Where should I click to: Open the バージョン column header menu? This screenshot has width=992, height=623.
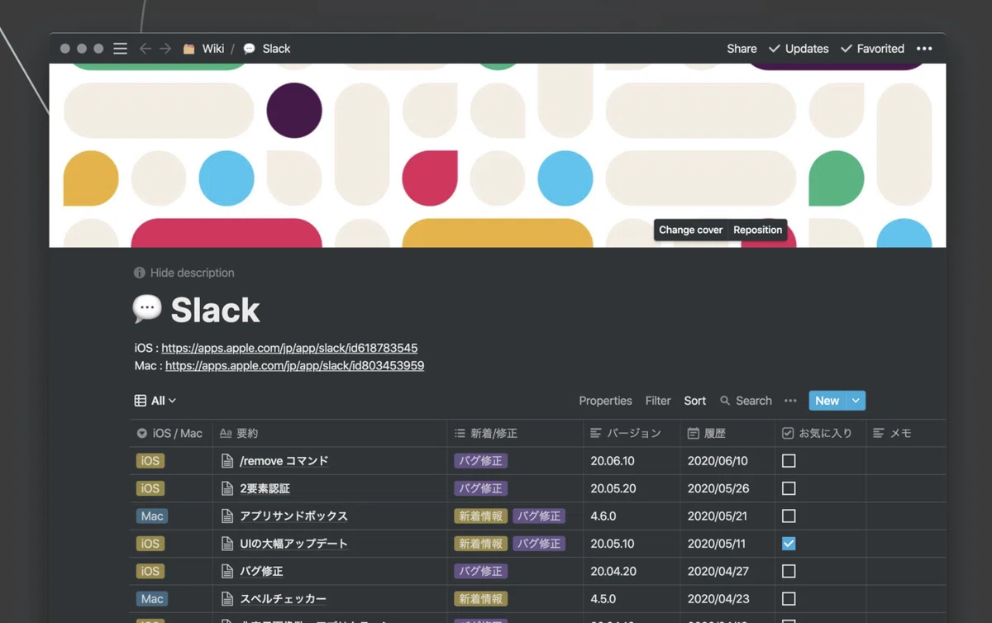[632, 433]
